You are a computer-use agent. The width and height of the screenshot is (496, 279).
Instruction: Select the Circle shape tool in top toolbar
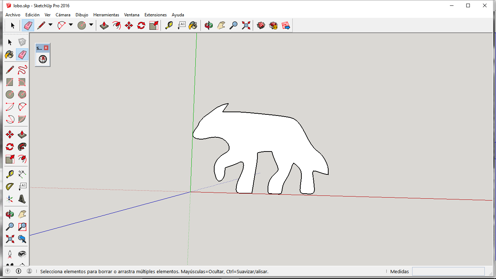82,25
